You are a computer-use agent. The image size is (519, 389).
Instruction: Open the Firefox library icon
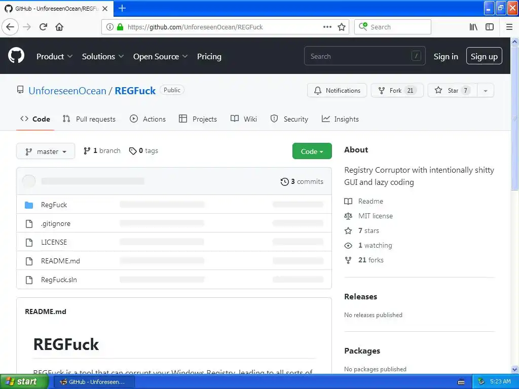pyautogui.click(x=473, y=27)
